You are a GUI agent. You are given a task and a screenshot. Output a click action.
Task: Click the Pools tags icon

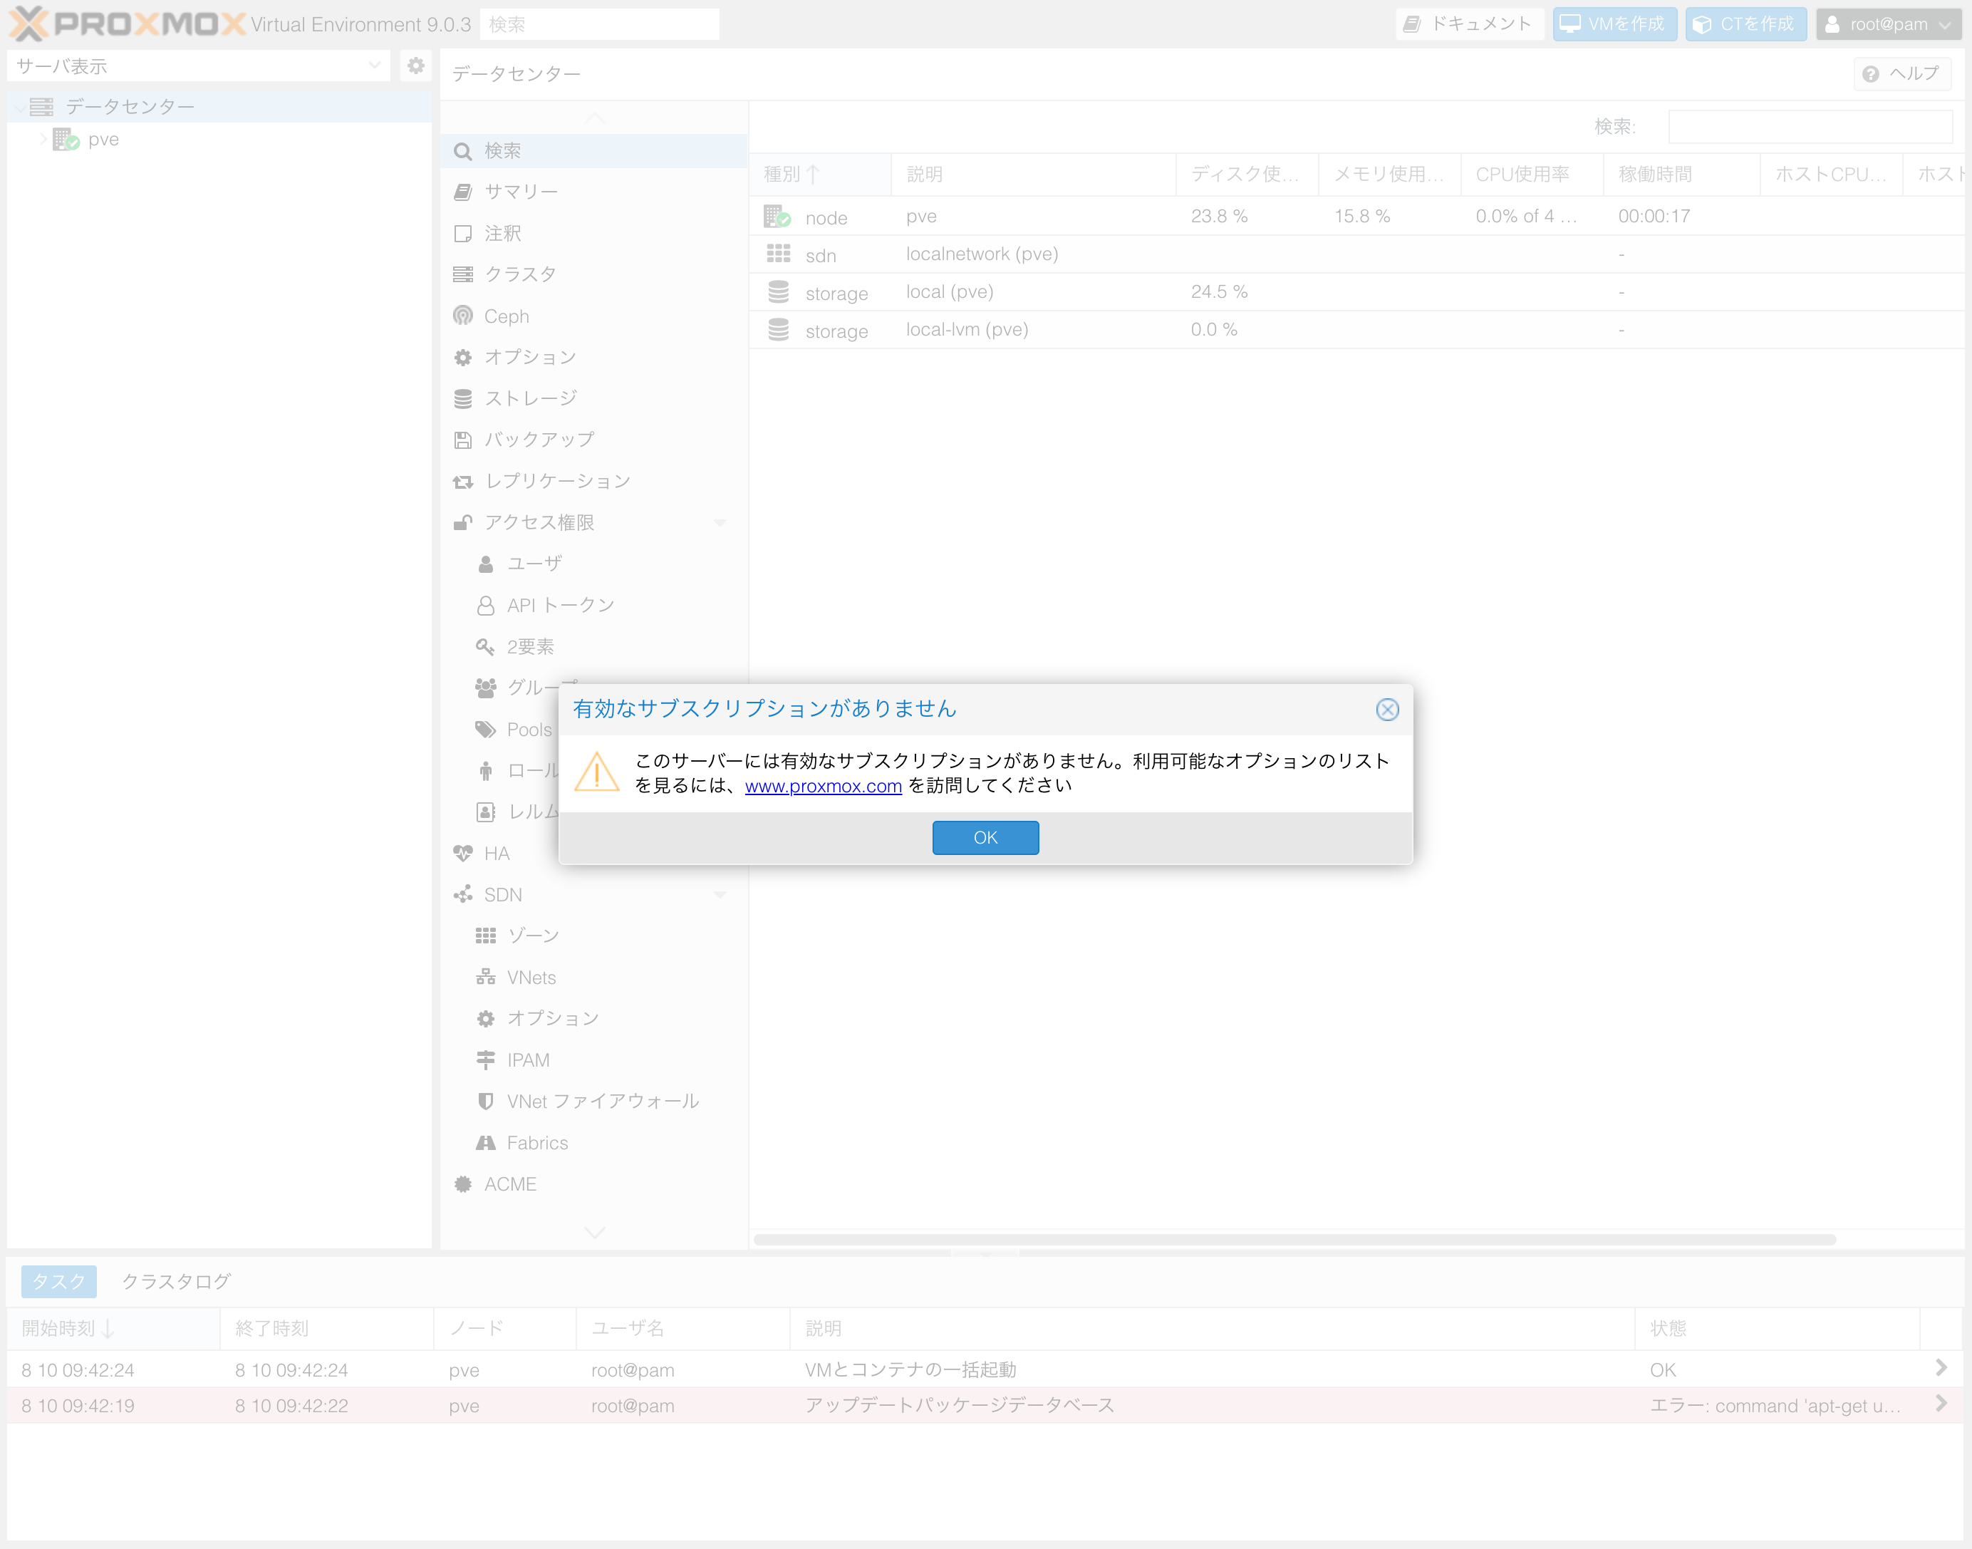pyautogui.click(x=485, y=729)
